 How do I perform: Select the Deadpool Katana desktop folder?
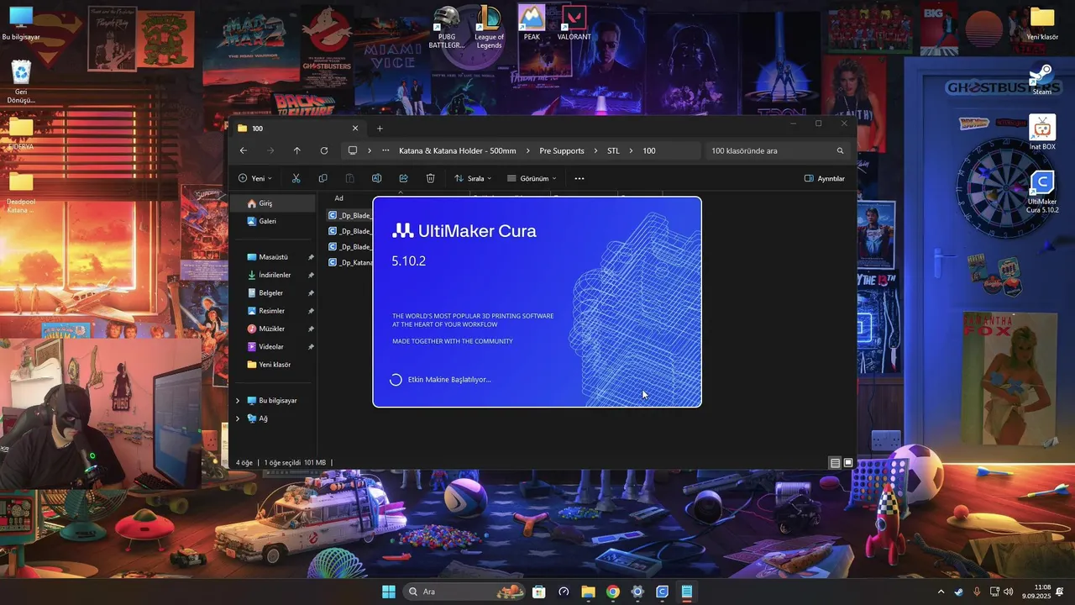(21, 192)
